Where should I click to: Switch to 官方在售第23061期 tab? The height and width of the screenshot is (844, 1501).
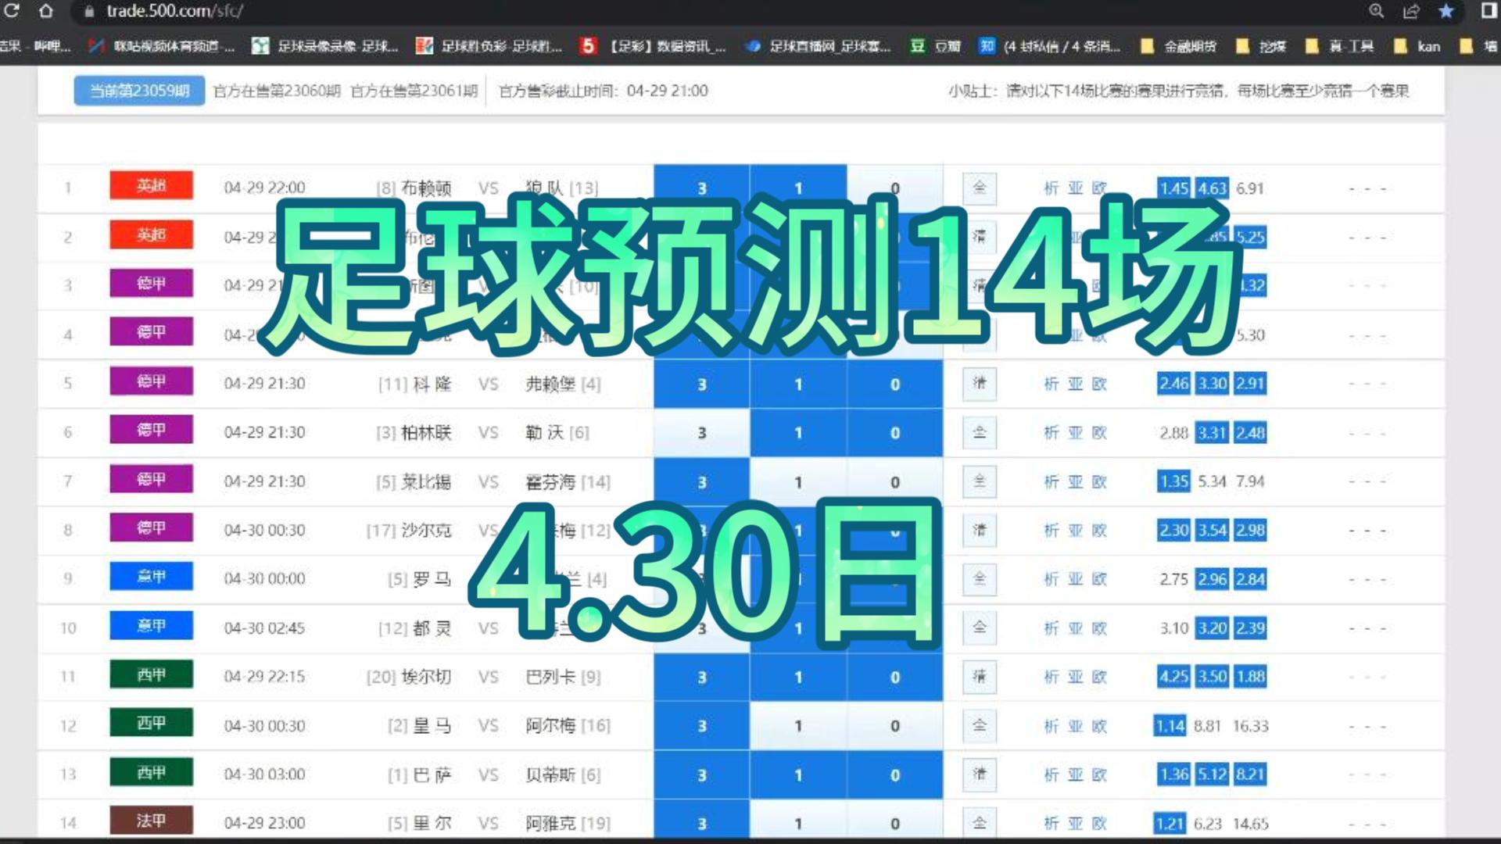[414, 91]
